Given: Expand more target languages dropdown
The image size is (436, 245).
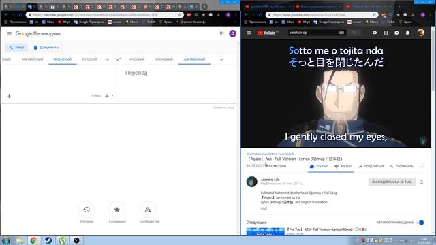Looking at the screenshot, I should click(x=221, y=59).
